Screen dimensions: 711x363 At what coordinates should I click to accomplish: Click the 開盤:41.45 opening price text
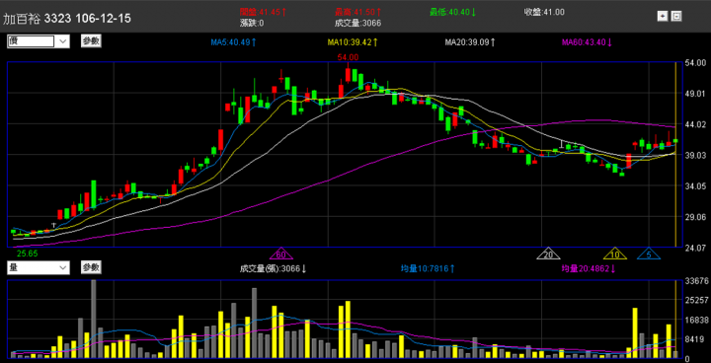pos(263,12)
